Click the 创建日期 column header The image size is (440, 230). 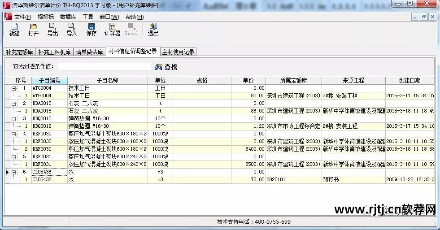coord(410,80)
